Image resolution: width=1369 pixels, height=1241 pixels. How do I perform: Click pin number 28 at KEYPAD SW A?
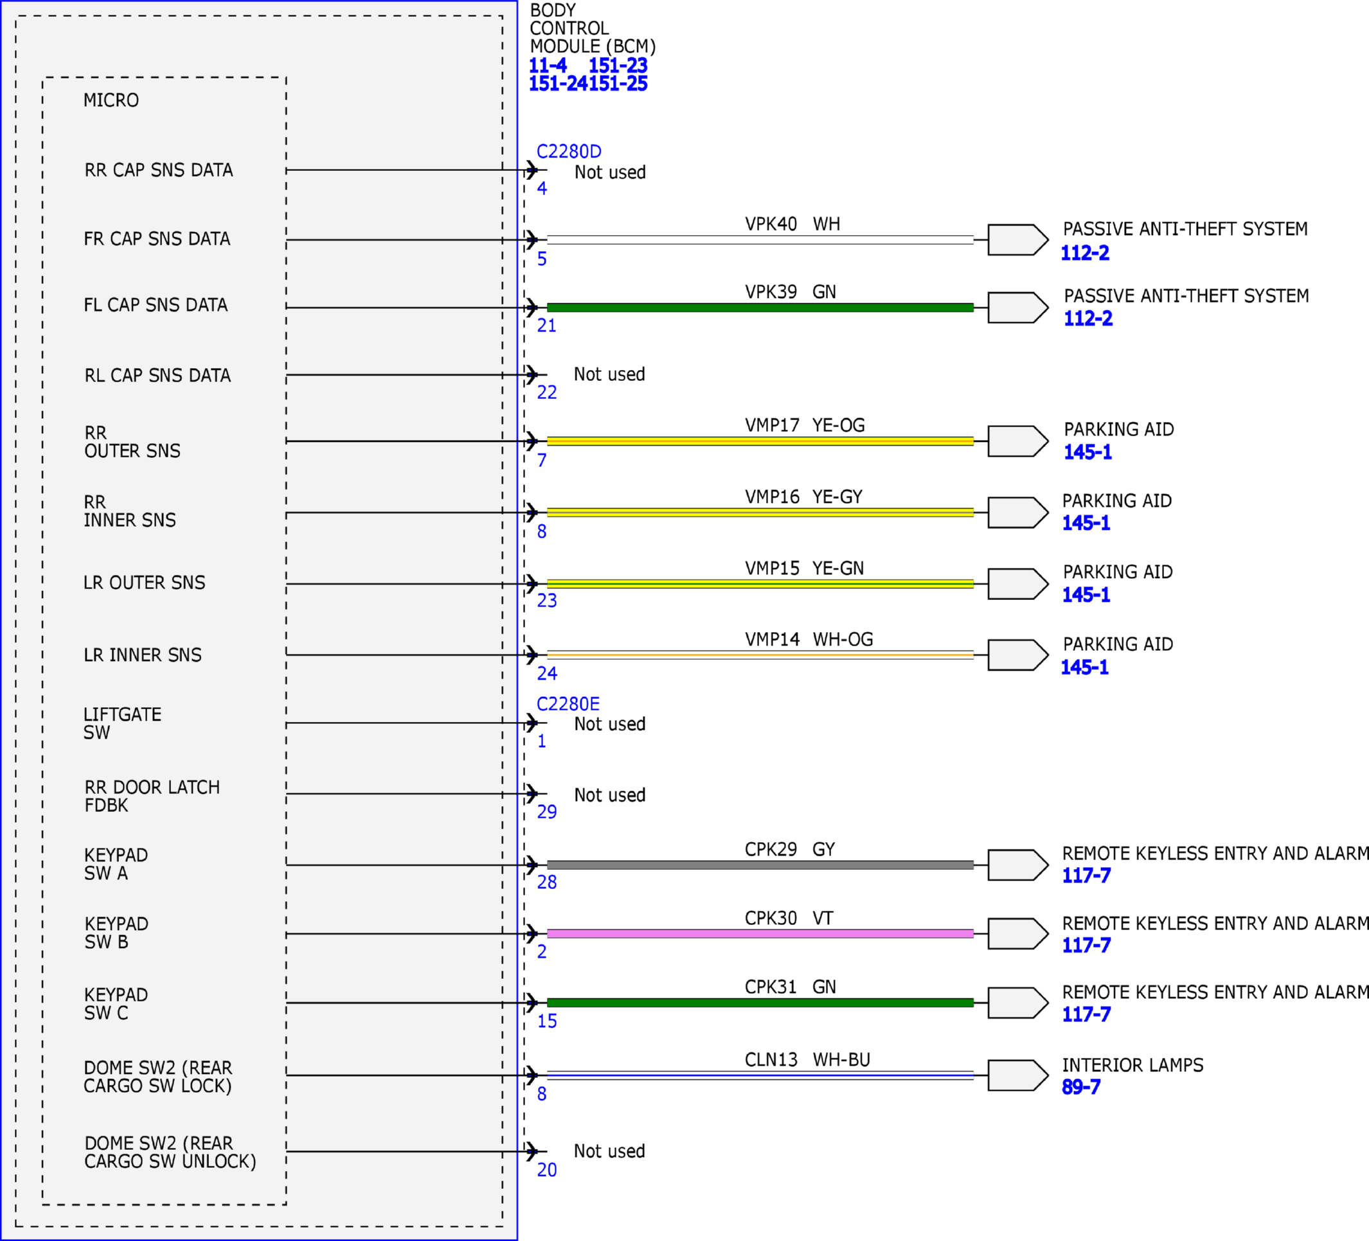[547, 882]
